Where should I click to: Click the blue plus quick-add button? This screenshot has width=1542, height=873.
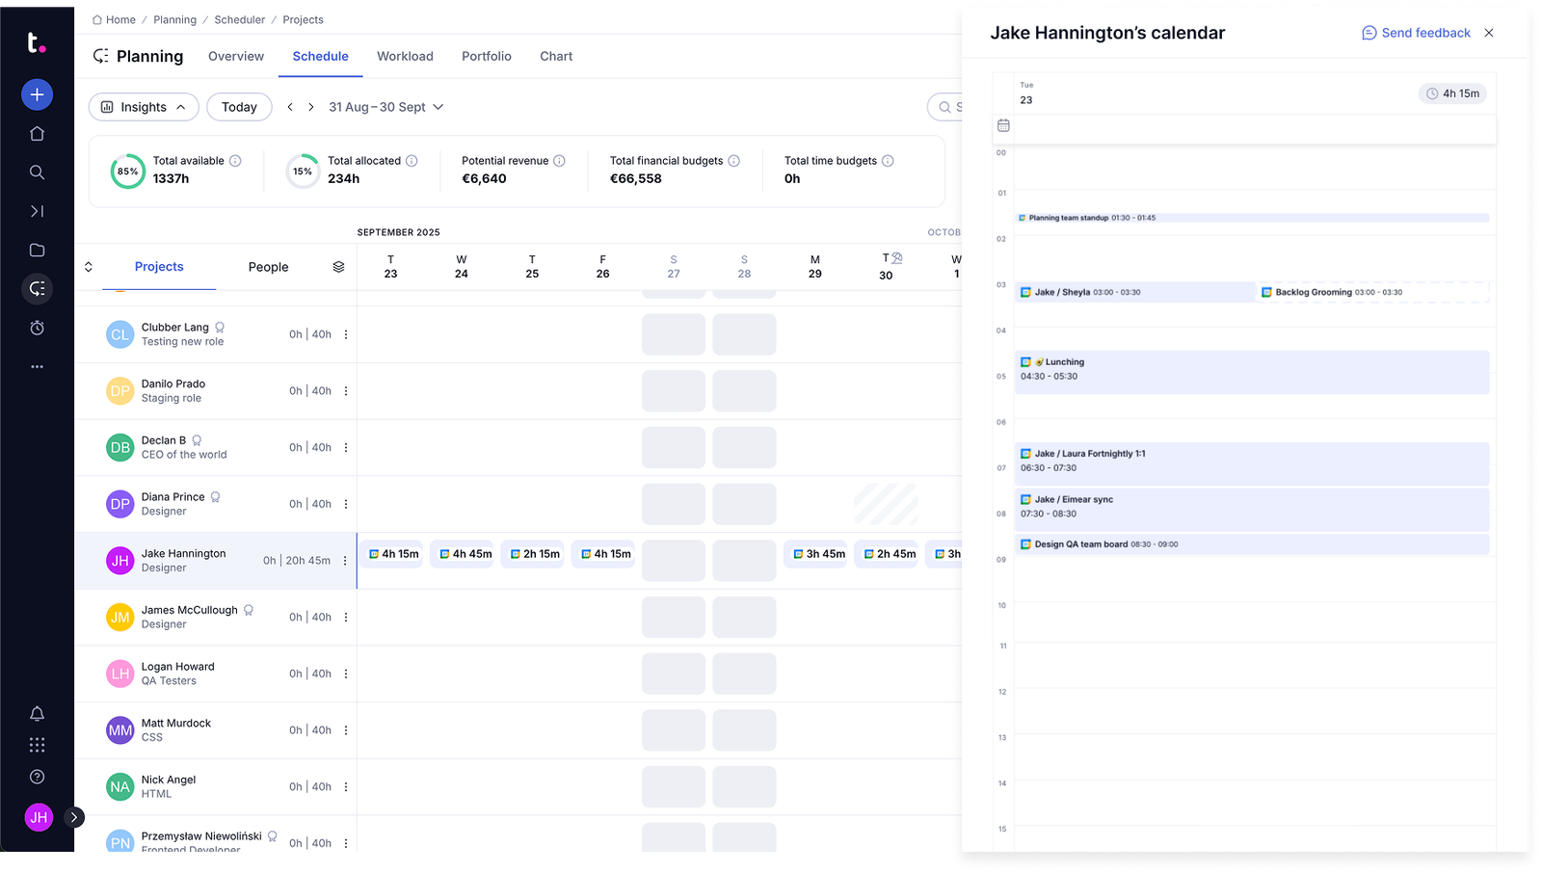[37, 94]
